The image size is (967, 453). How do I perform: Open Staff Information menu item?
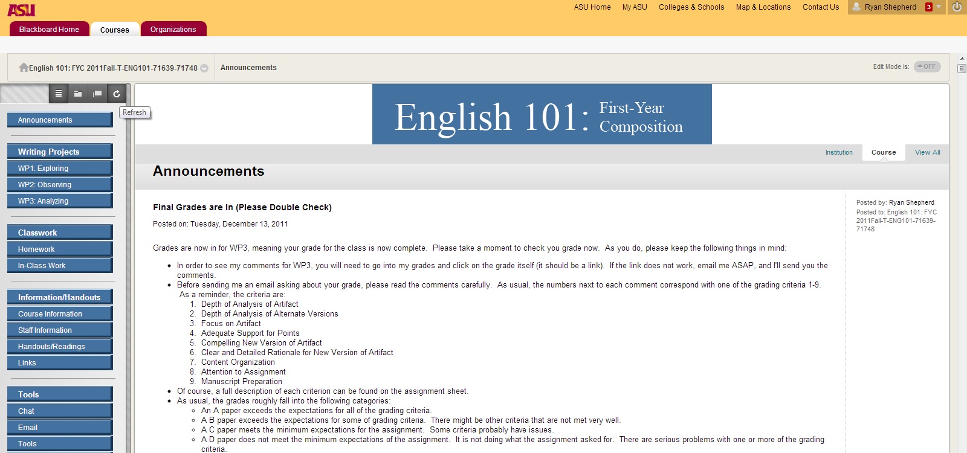(60, 330)
